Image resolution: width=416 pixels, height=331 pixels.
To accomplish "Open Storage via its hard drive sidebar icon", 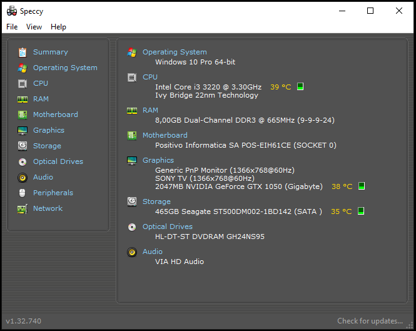I will 23,146.
